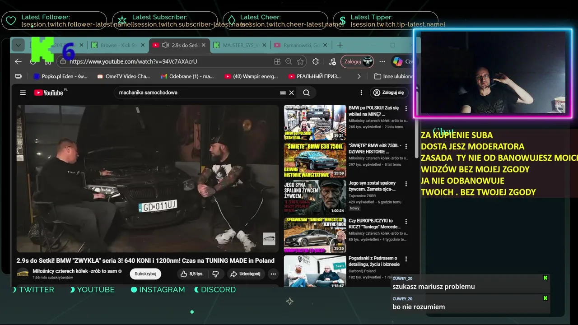578x325 pixels.
Task: Dislike the video with thumbs down
Action: [x=215, y=274]
